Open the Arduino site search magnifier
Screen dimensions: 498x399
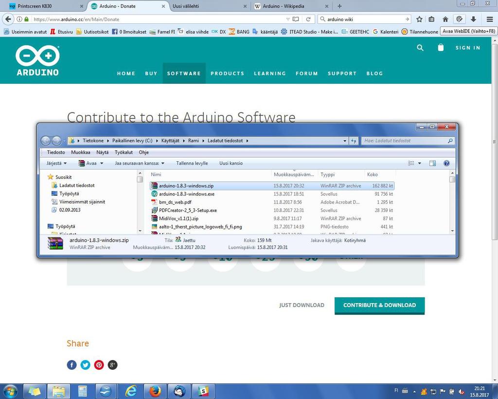[x=420, y=48]
